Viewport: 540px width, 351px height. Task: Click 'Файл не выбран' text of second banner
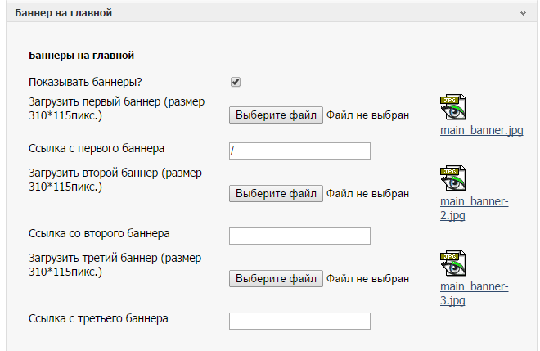coord(367,194)
